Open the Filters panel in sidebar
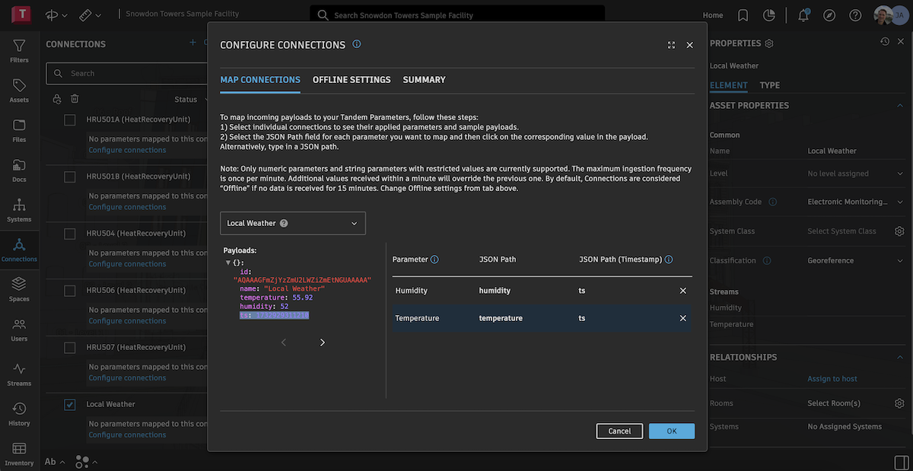 (19, 50)
